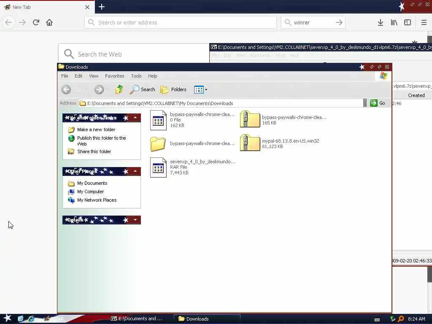Open the Forward history dropdown arrow
Viewport: 432px width, 324px height.
point(108,89)
